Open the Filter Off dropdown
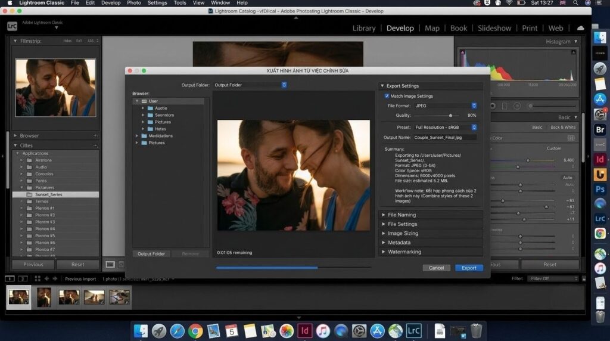Viewport: 610px width, 341px height. [x=553, y=278]
